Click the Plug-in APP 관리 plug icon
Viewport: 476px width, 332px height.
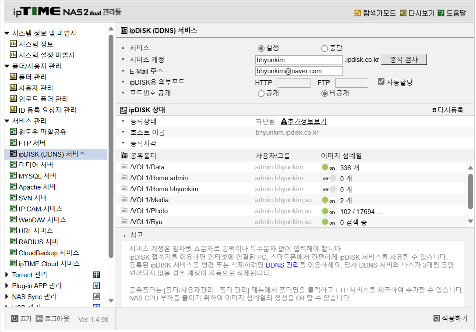tap(96, 286)
